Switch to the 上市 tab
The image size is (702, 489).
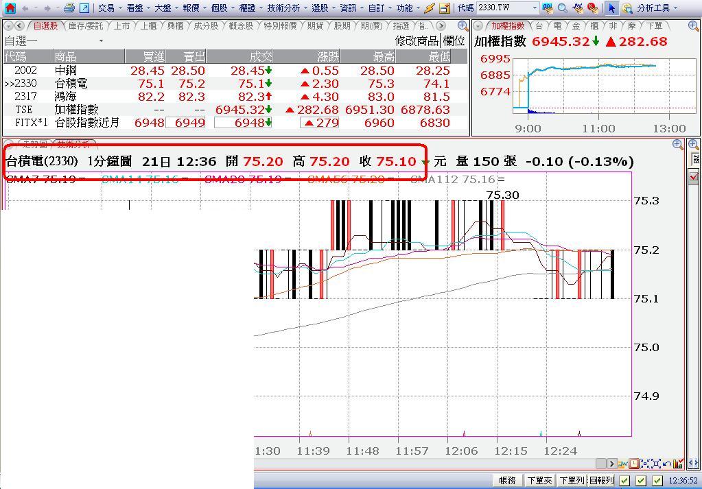(x=121, y=26)
